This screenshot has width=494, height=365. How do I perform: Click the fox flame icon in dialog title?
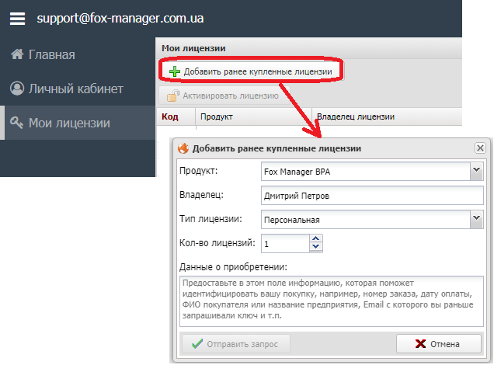tap(184, 148)
